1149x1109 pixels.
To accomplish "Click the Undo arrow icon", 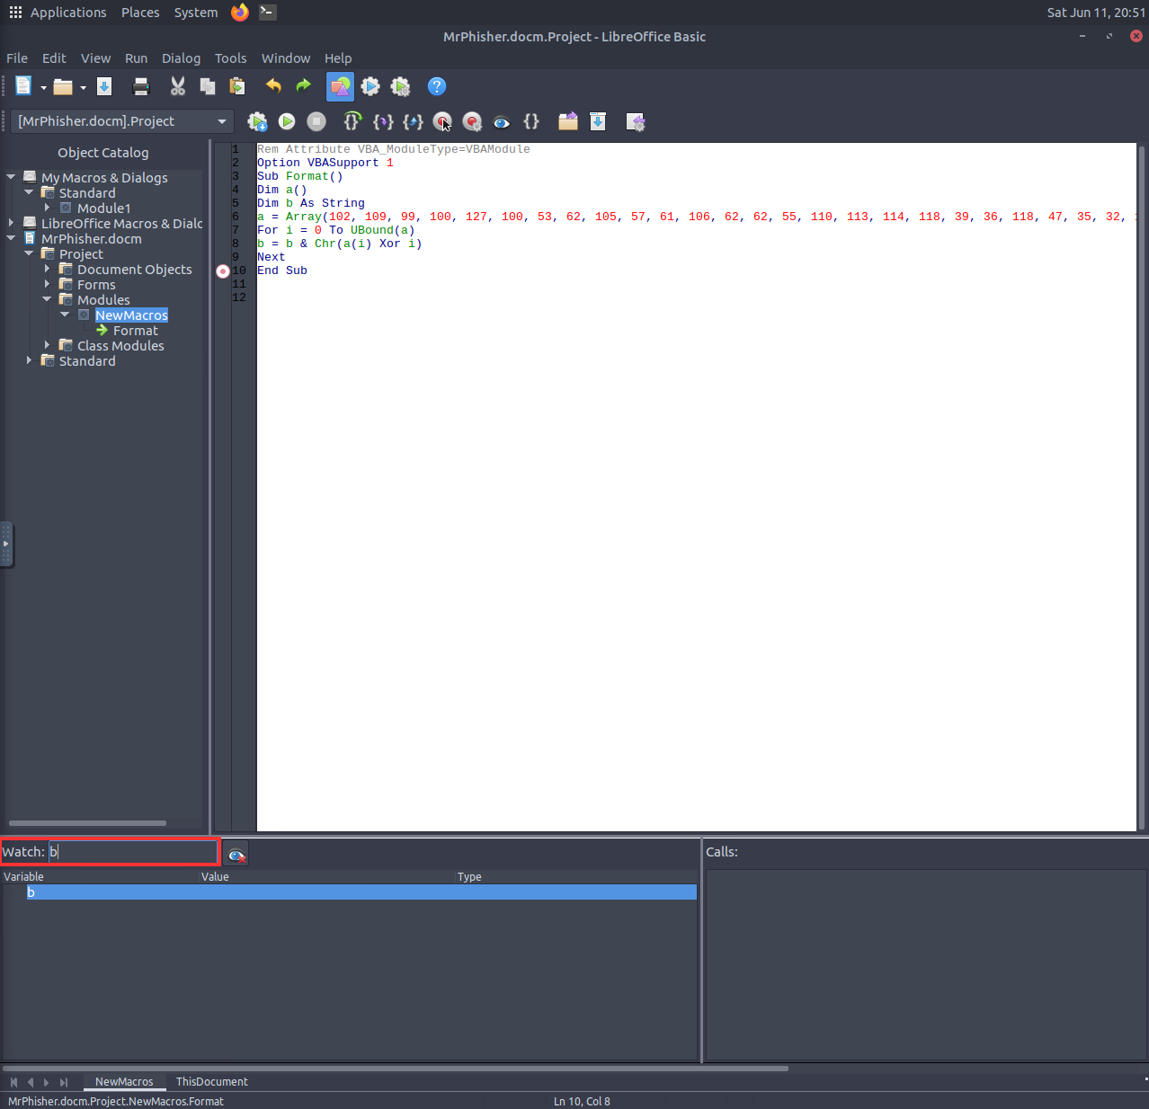I will (273, 86).
